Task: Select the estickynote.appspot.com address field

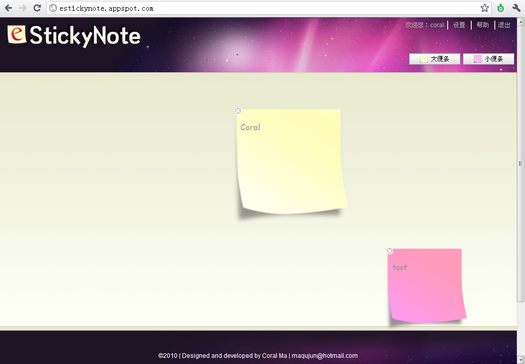Action: click(269, 8)
